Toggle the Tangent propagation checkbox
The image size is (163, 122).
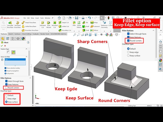click(5, 71)
